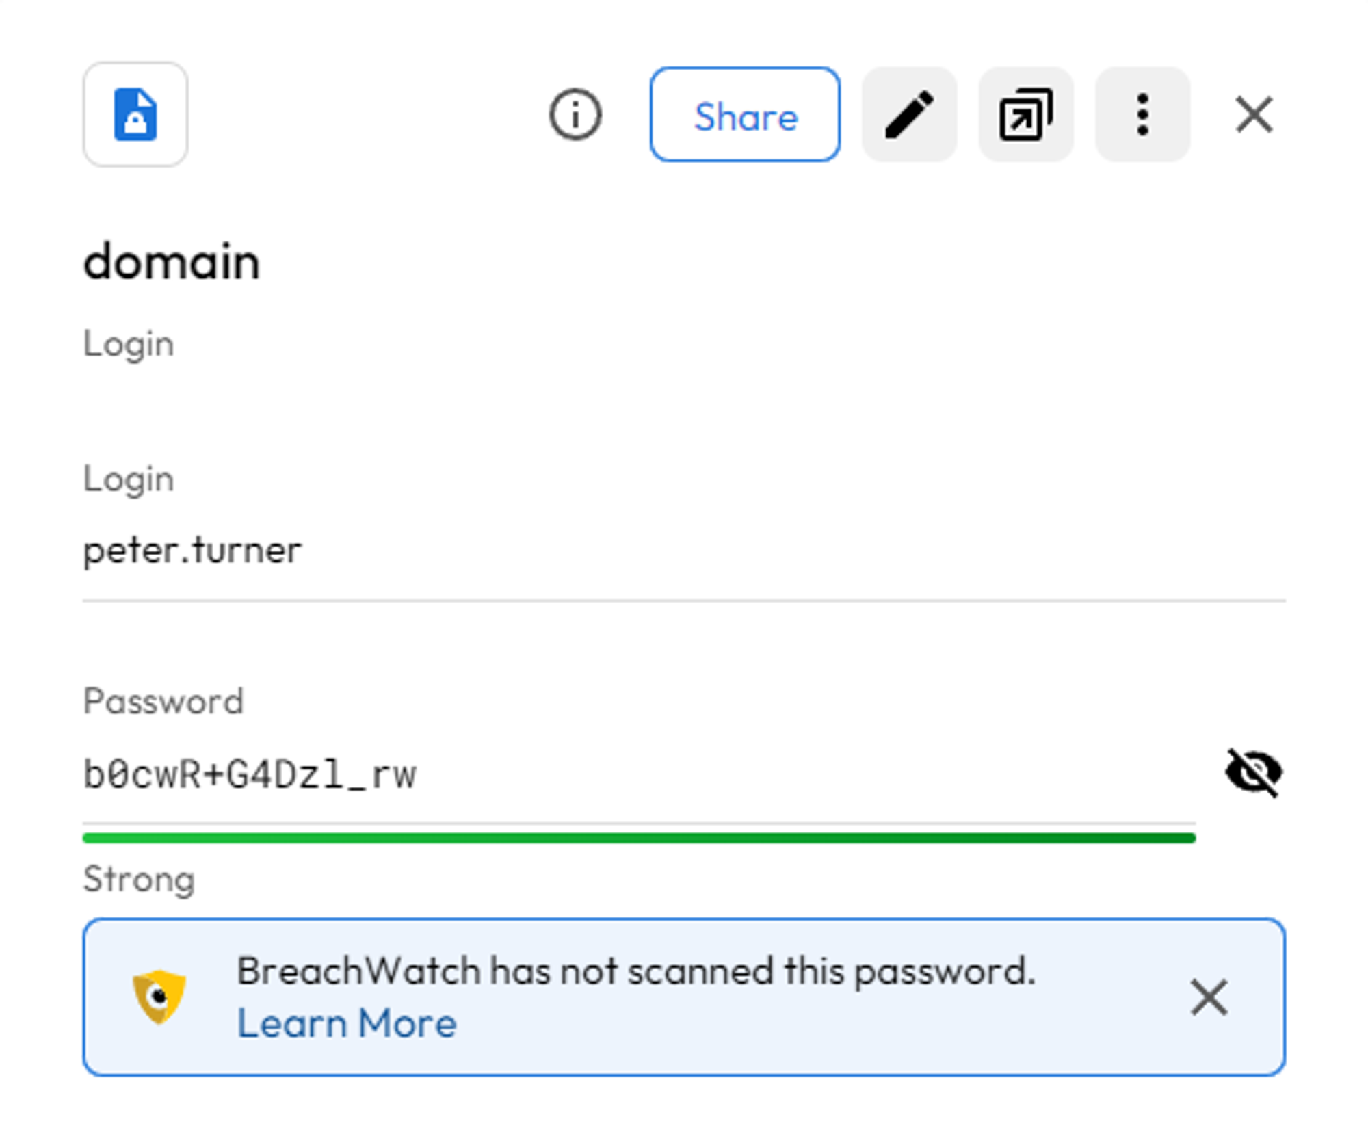This screenshot has width=1368, height=1145.
Task: Click the BreachWatch shield icon
Action: click(159, 997)
